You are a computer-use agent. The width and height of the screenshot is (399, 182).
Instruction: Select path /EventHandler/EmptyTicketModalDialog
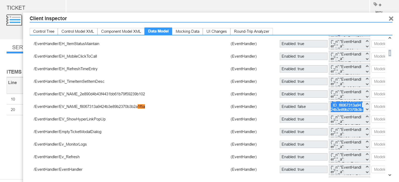coord(68,132)
